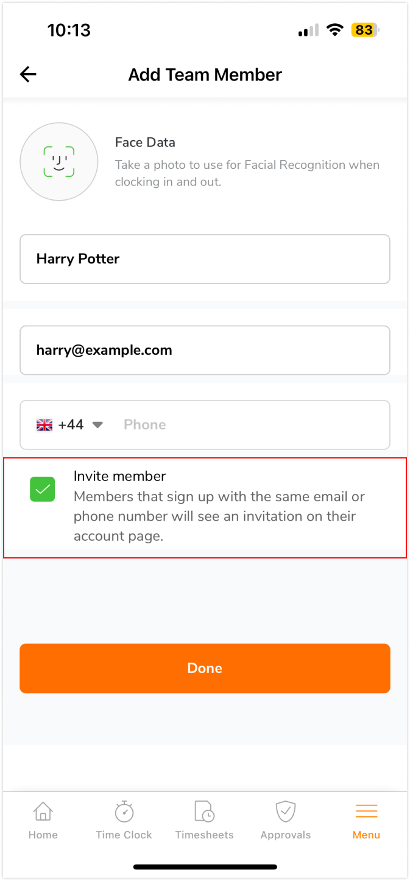
Task: Uncheck the Invite member checkbox
Action: pyautogui.click(x=43, y=490)
